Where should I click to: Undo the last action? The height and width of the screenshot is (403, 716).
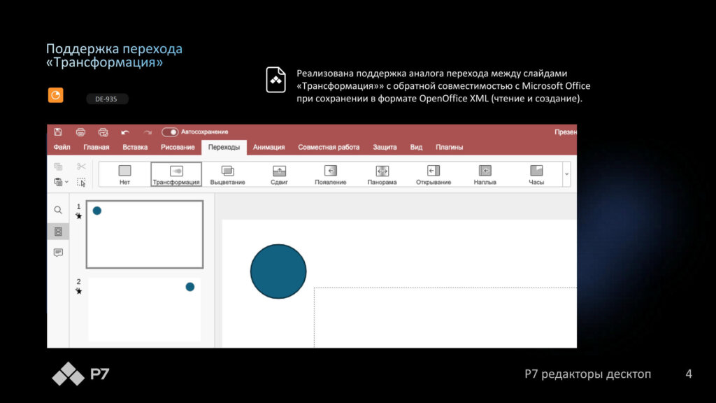click(125, 132)
